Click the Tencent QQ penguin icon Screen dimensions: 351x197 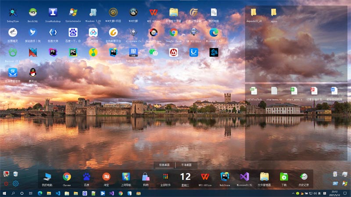(33, 72)
